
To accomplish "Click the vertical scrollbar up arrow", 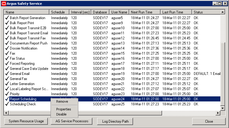I will pyautogui.click(x=222, y=12).
